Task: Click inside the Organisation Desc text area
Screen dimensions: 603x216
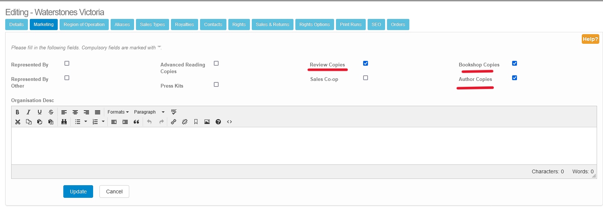Action: click(x=304, y=146)
